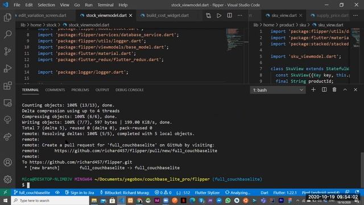The height and width of the screenshot is (205, 364).
Task: Switch to the OUTPUT panel tab
Action: point(102,90)
